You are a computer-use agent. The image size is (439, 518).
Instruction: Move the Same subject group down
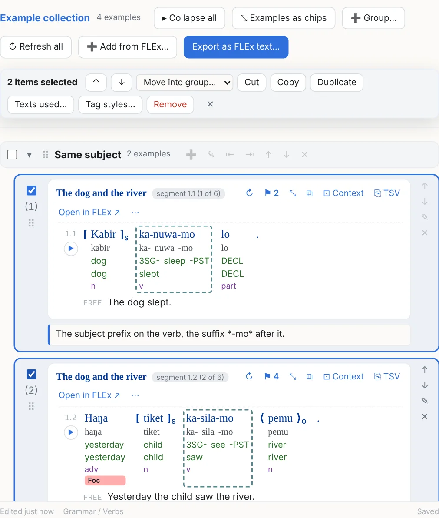(x=287, y=154)
